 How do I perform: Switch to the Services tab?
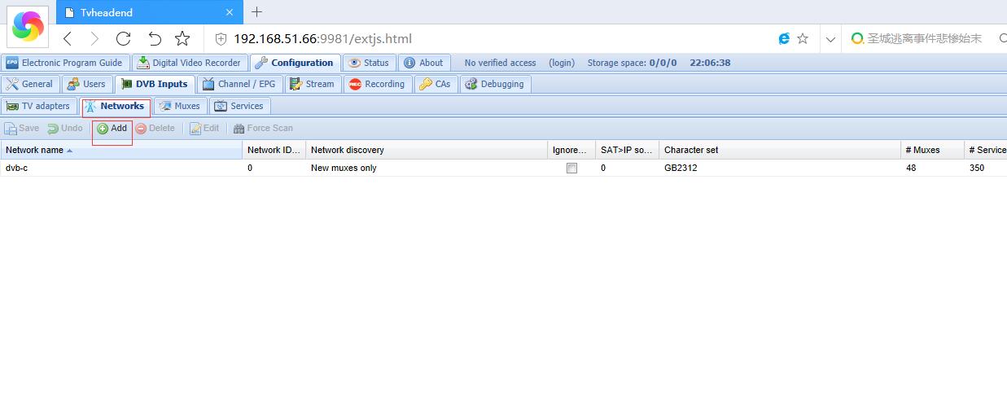click(x=239, y=106)
